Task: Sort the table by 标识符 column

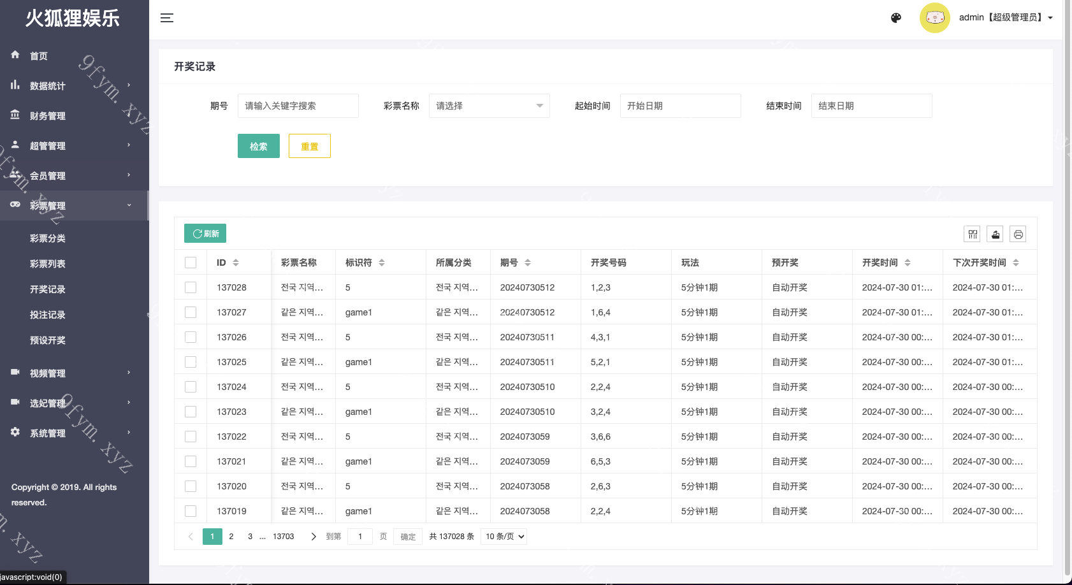Action: 382,263
